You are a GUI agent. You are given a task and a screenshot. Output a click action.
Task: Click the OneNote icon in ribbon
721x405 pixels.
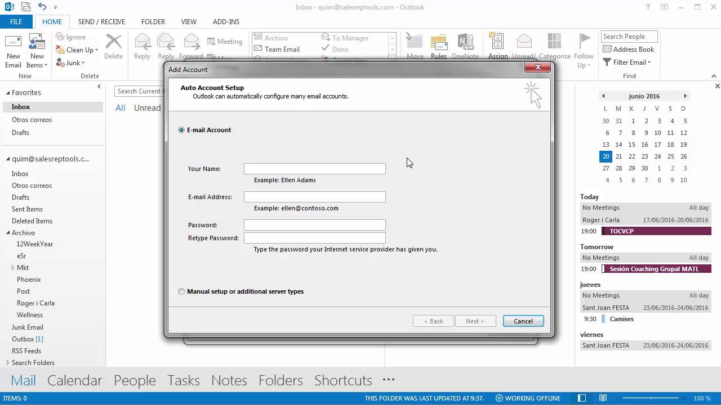pyautogui.click(x=465, y=42)
